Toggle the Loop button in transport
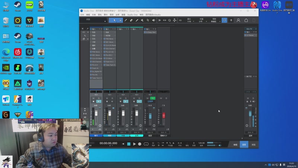298x168 pixels. (x=146, y=144)
